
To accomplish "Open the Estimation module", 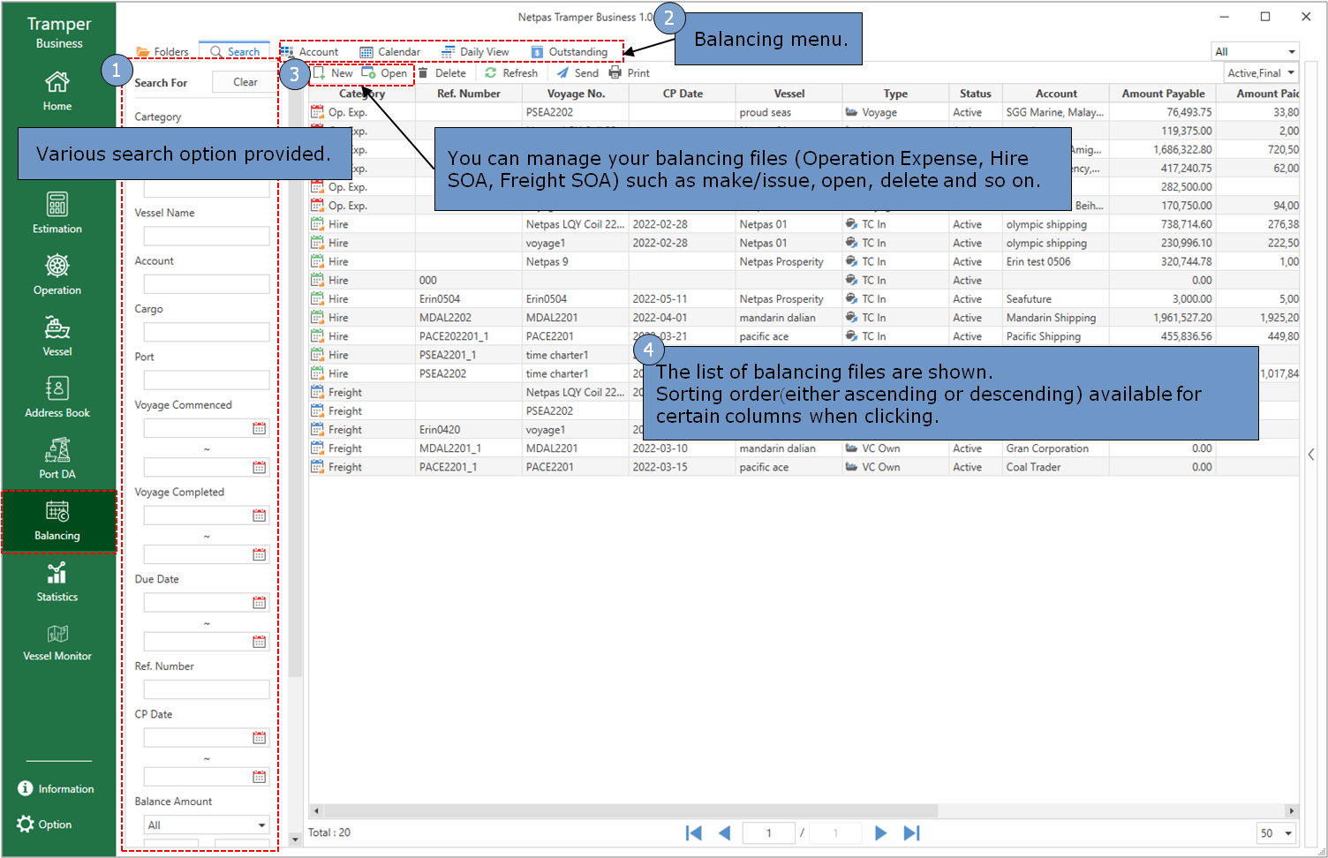I will [x=57, y=213].
